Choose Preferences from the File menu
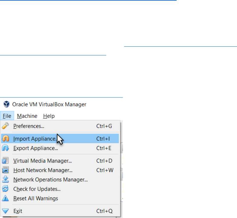 tap(60, 126)
